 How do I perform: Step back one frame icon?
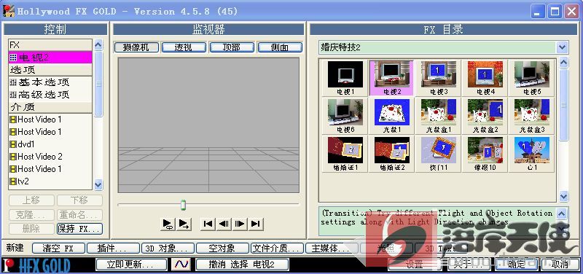click(x=224, y=224)
